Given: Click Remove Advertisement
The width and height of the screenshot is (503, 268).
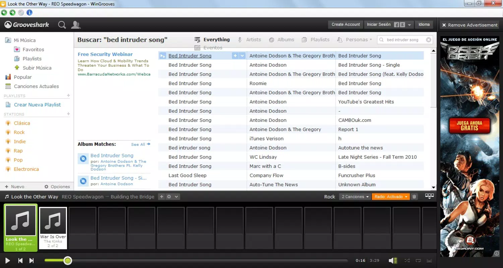Looking at the screenshot, I should click(469, 25).
